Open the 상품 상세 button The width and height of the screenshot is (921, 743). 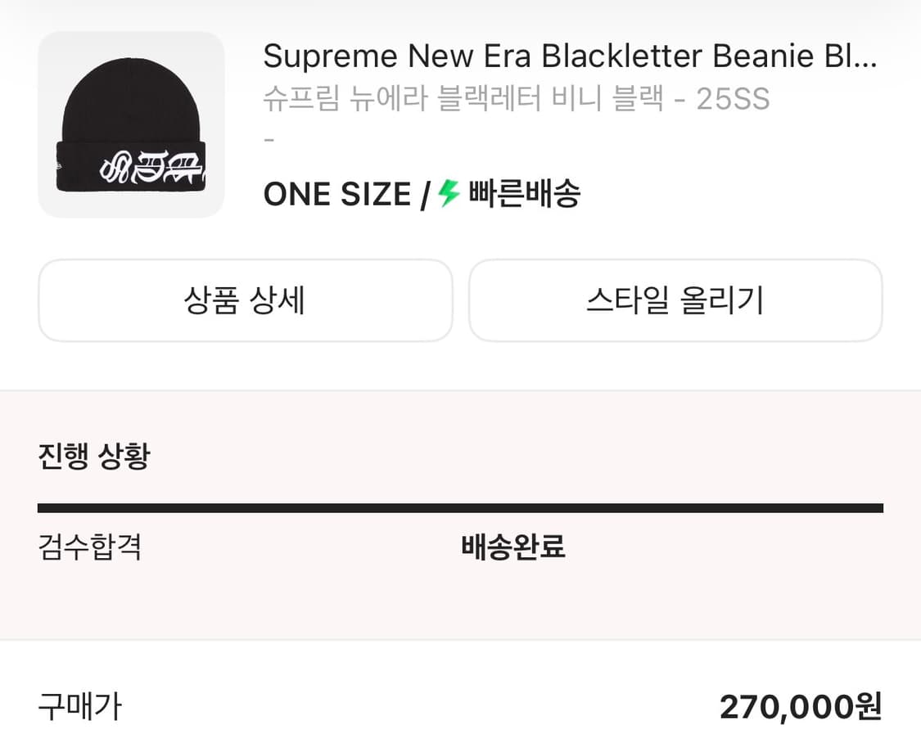point(245,300)
